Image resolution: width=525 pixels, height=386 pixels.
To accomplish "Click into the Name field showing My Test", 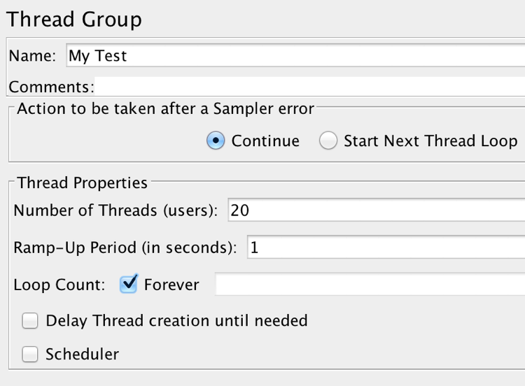I will (x=294, y=56).
